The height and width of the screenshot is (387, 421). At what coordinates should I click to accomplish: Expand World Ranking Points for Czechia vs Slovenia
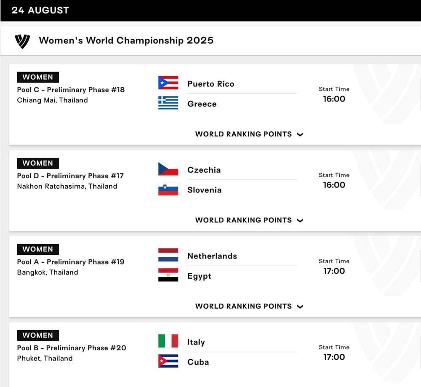(x=249, y=220)
